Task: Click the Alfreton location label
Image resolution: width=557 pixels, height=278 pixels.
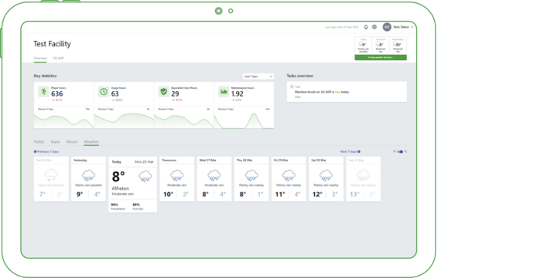Action: (121, 188)
